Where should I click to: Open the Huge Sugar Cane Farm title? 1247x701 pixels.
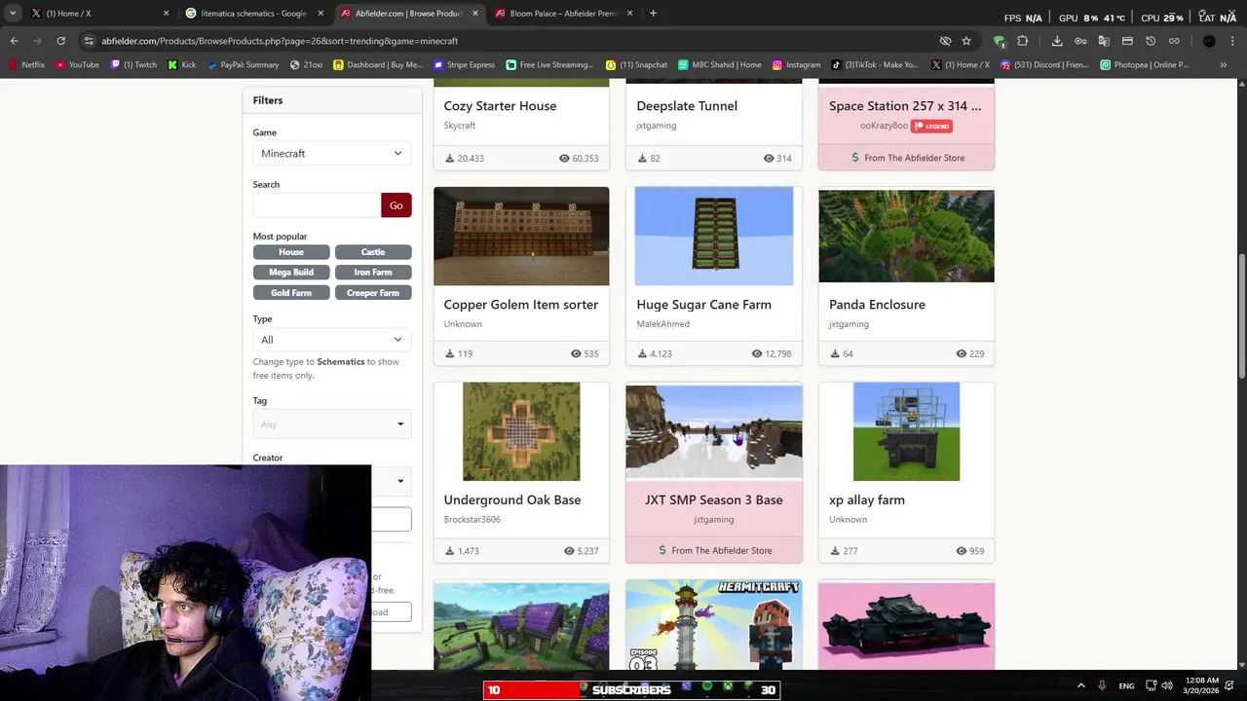[704, 305]
